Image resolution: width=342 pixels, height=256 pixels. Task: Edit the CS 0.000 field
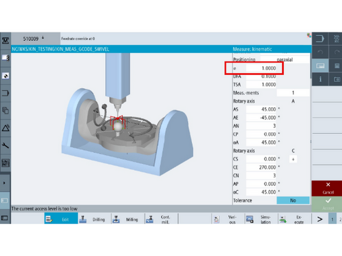point(261,159)
